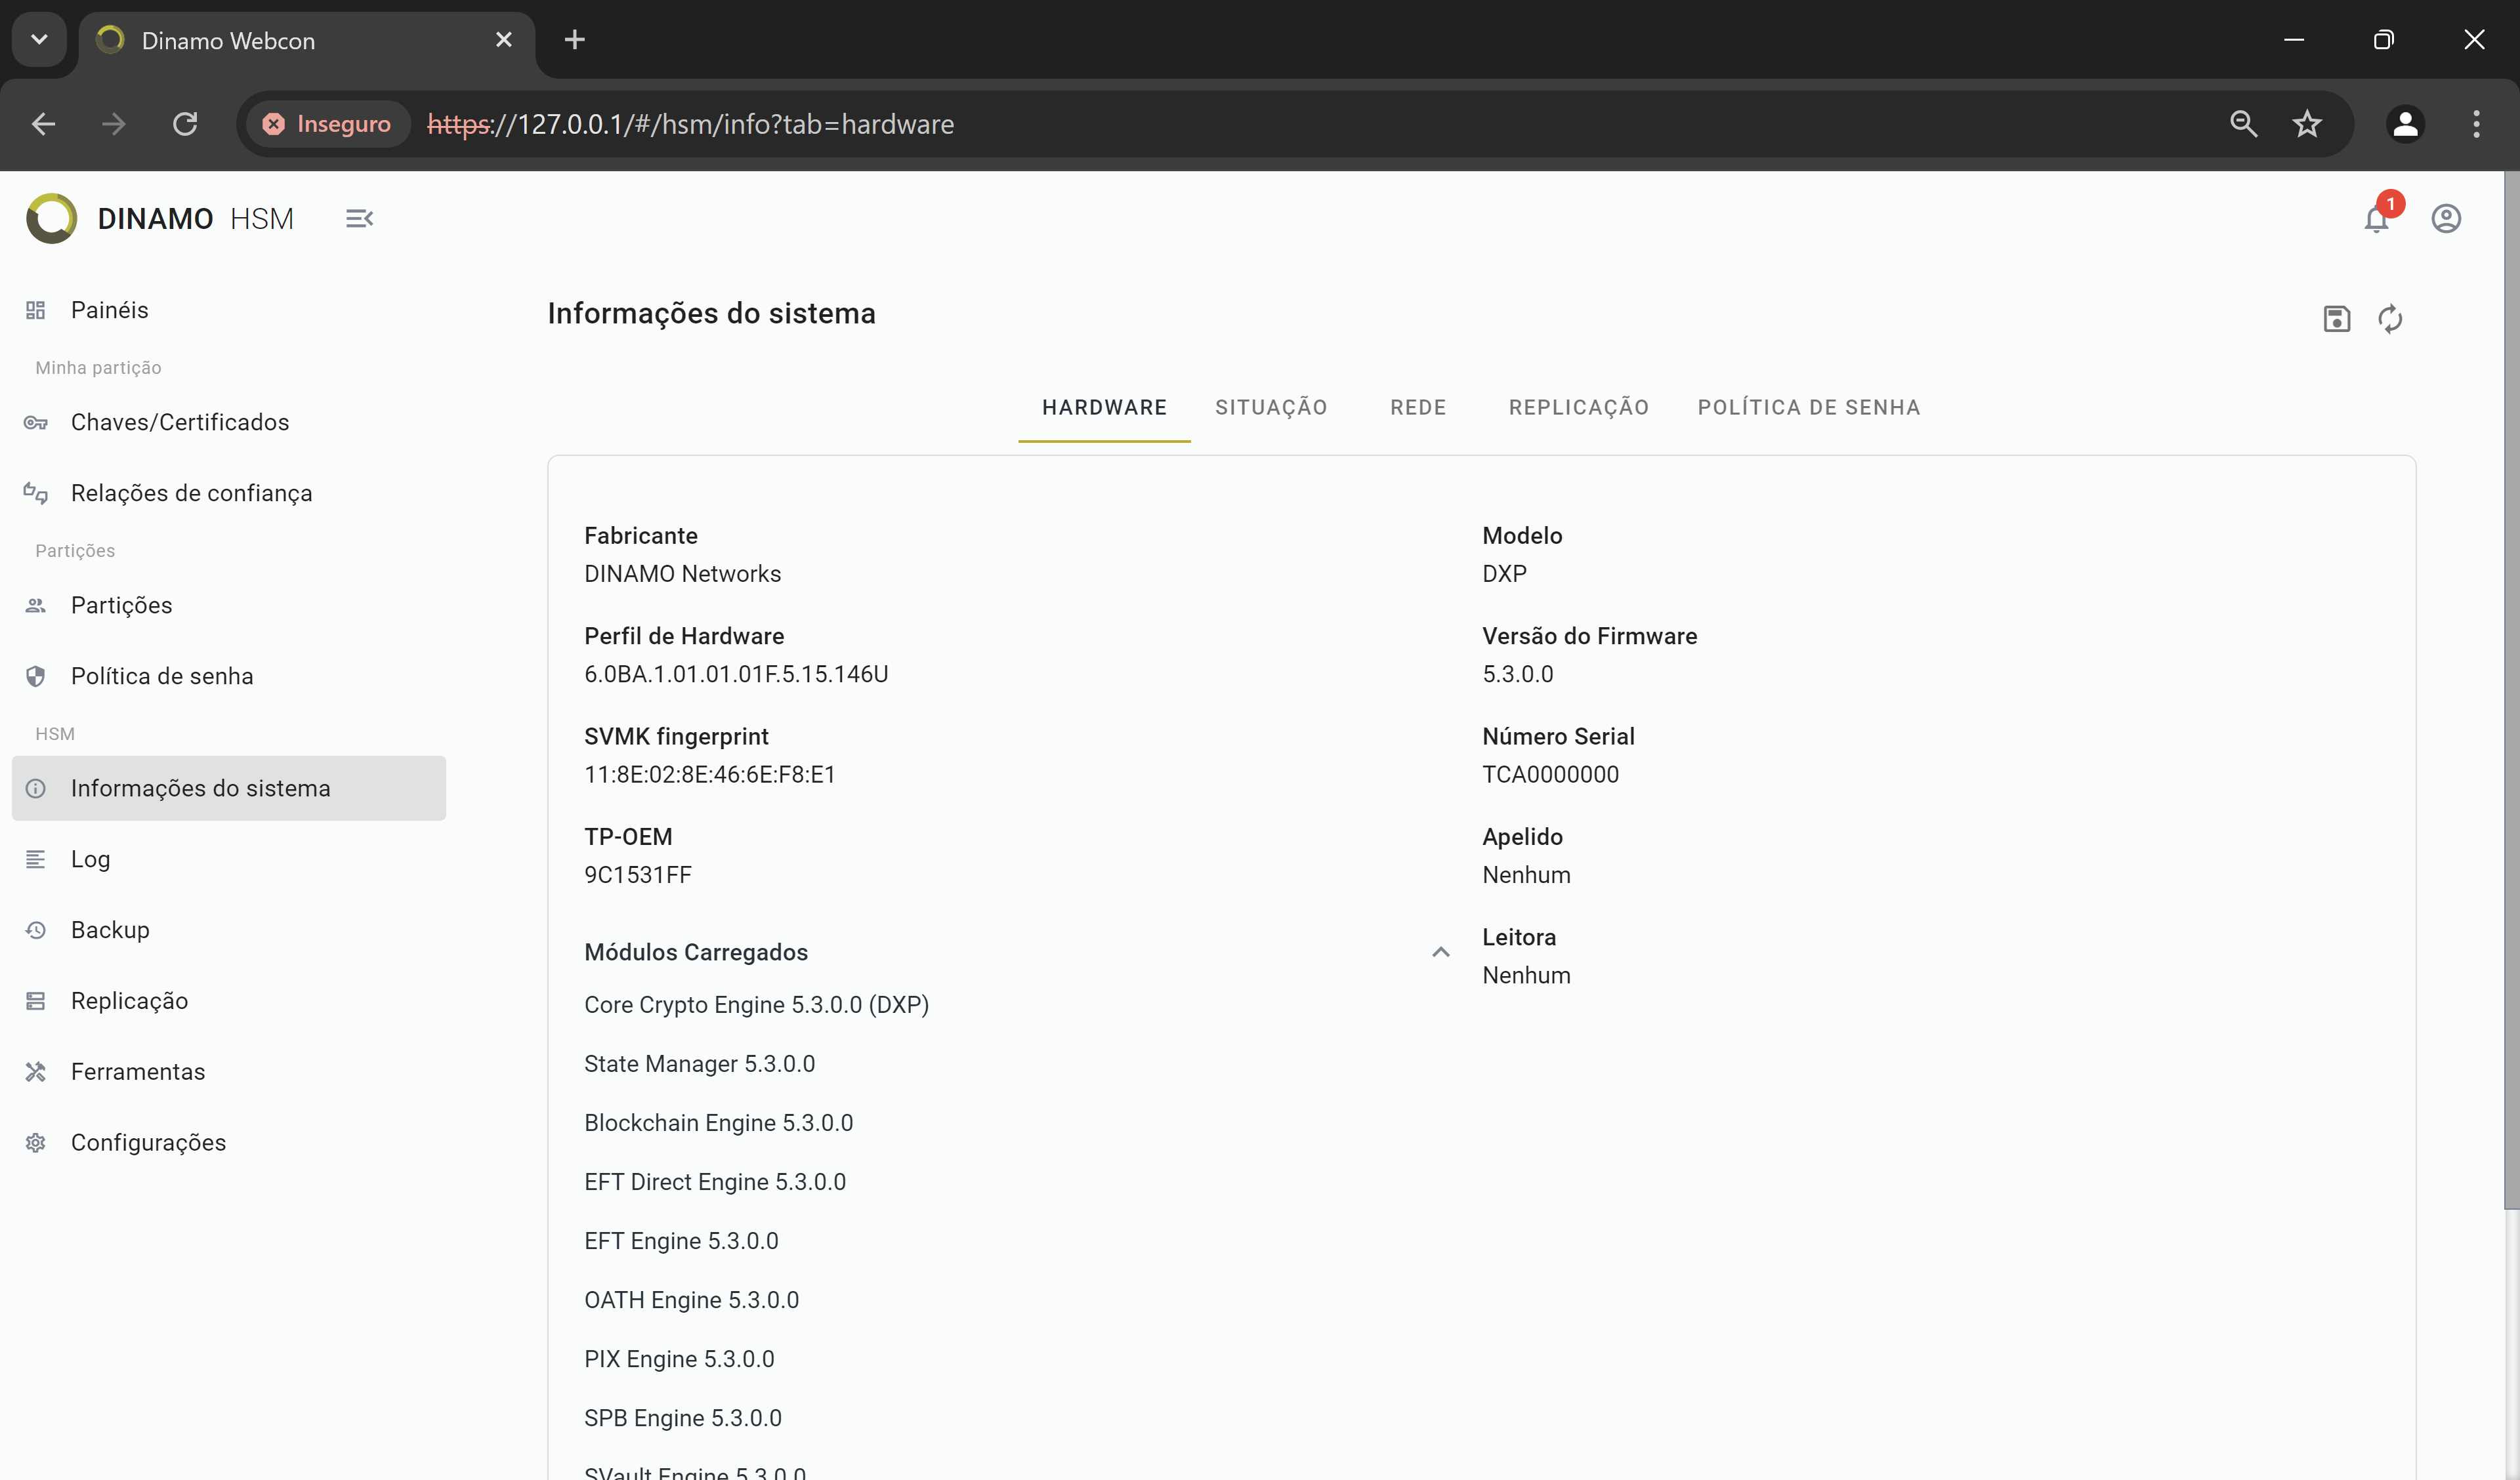
Task: Select SVMK fingerprint value 11:8E:02:8E:46:6E:F8:E1
Action: (709, 775)
